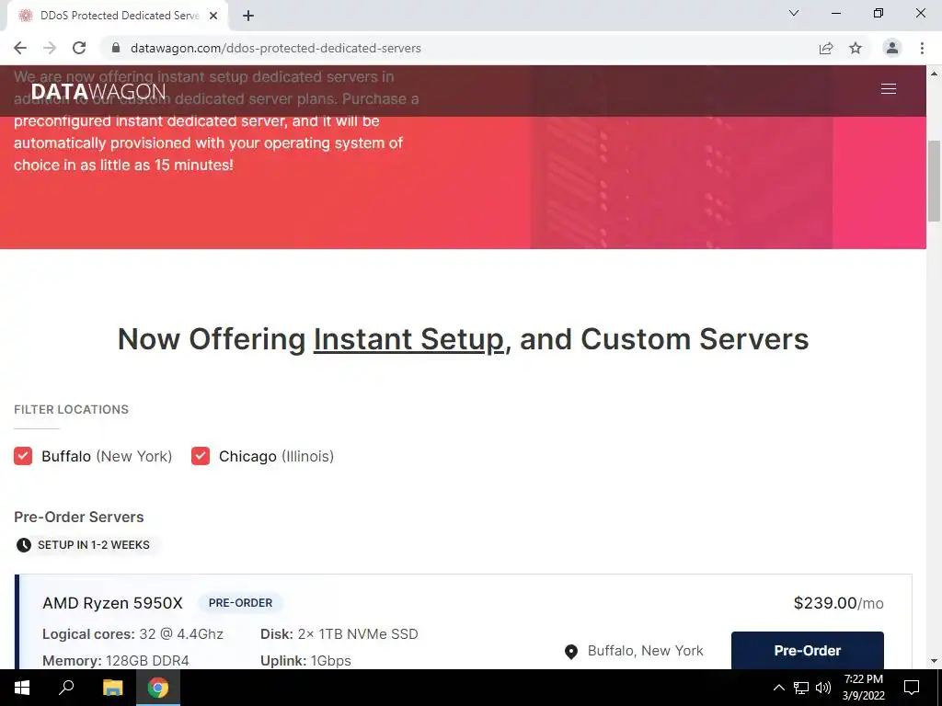Uncheck the Chicago (Illinois) filter
942x706 pixels.
point(200,456)
